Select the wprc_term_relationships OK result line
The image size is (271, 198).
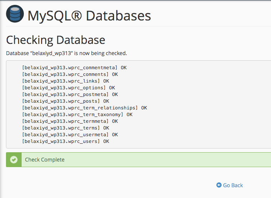(85, 108)
